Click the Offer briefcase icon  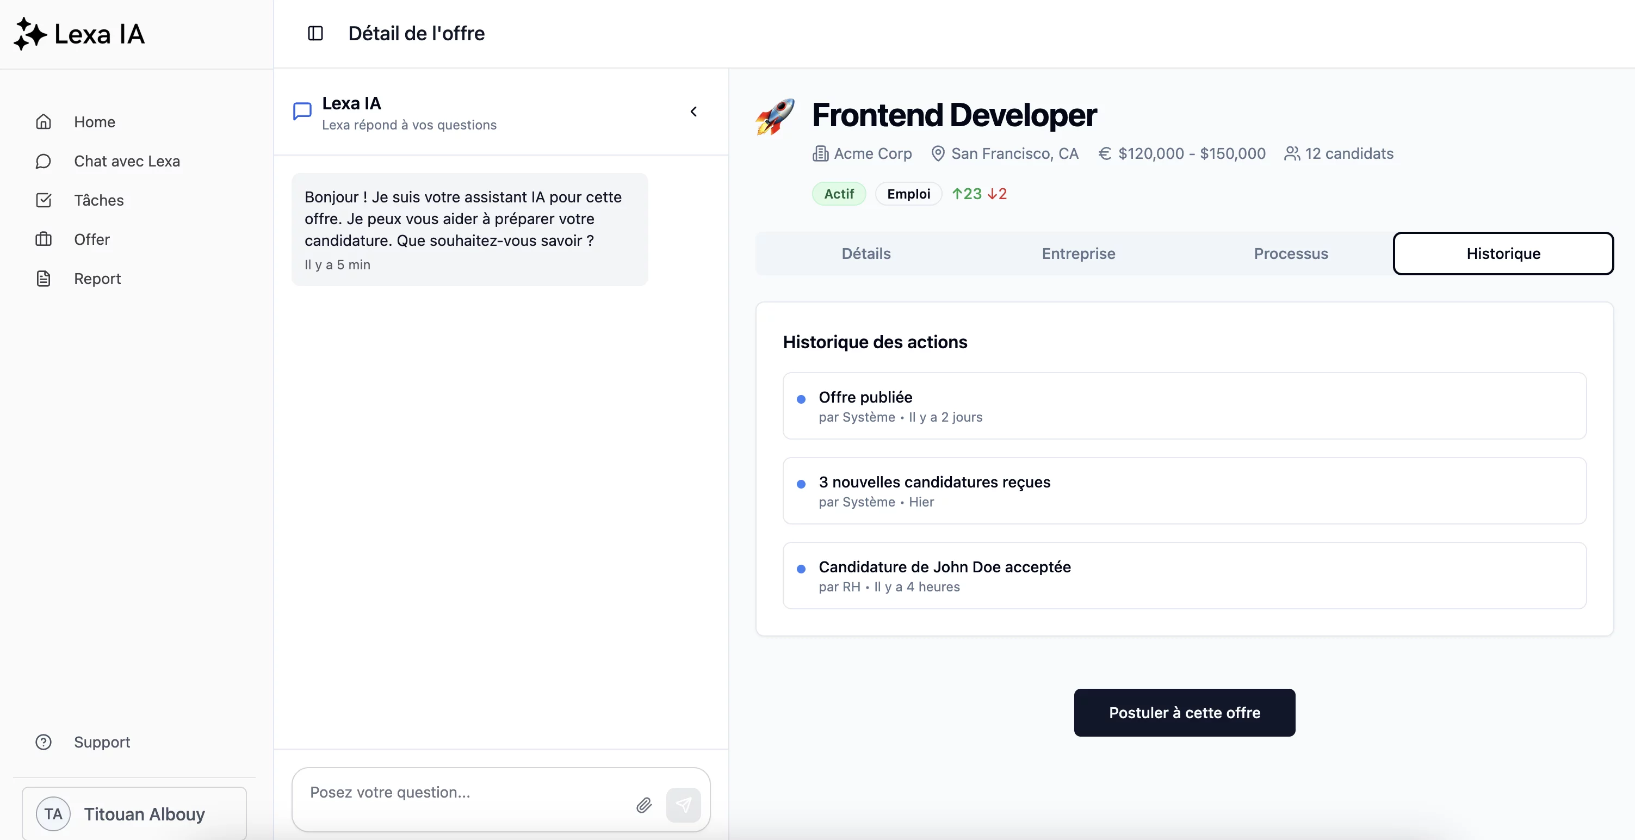pos(43,239)
